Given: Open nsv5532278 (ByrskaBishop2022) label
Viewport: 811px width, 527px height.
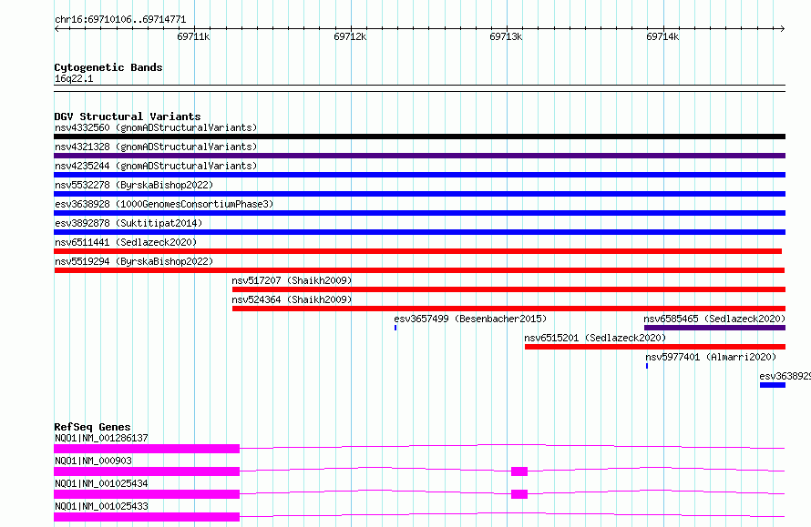Looking at the screenshot, I should point(134,185).
